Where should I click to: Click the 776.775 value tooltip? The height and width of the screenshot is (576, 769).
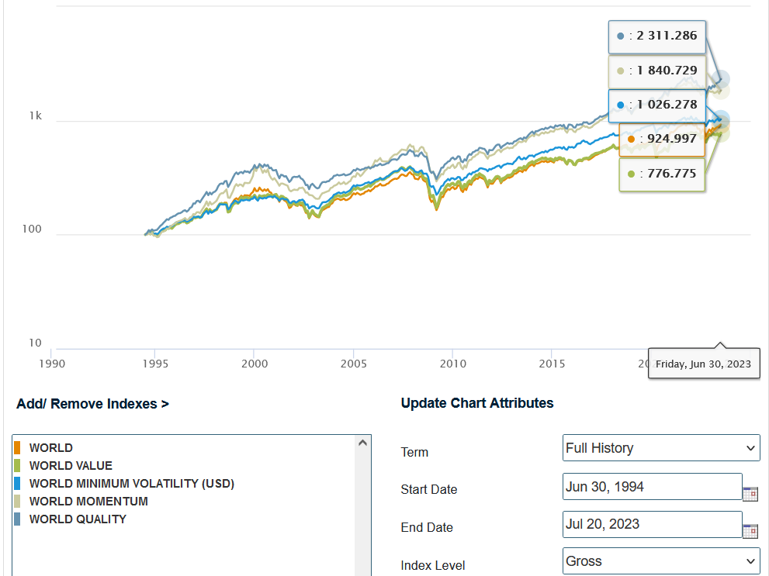coord(662,174)
